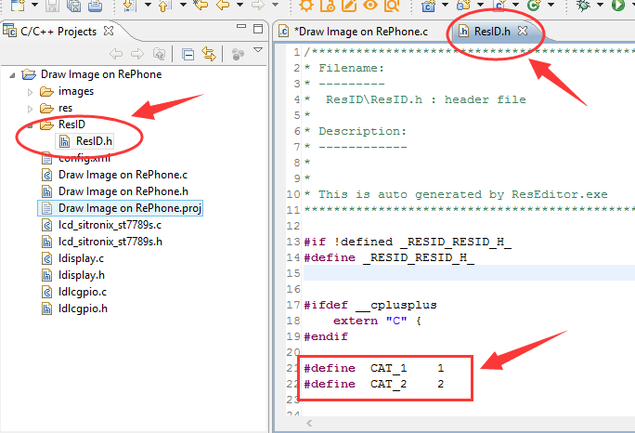The image size is (635, 433).
Task: Click the green Run button icon
Action: click(618, 6)
